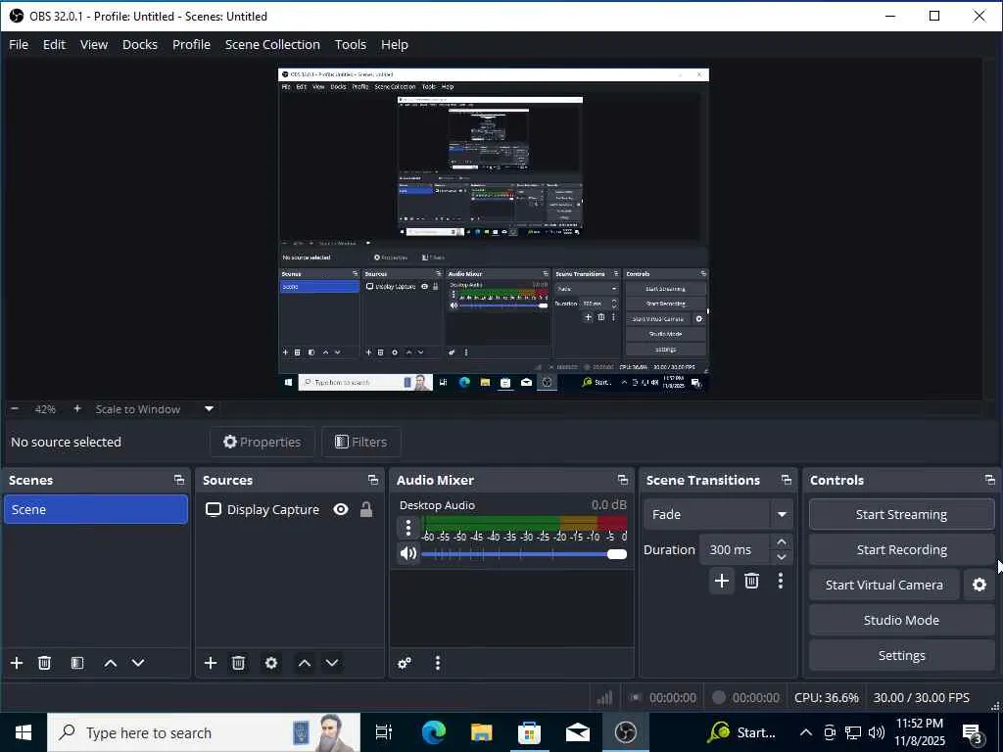Toggle Display Capture lock icon
1003x752 pixels.
click(x=366, y=509)
